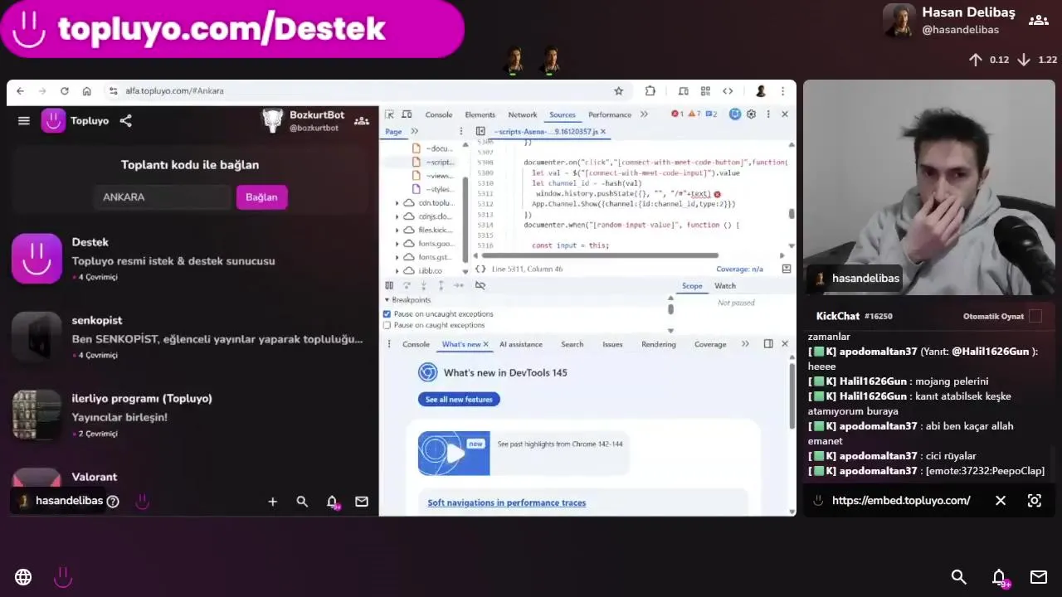Click the help question mark beside hasandelibas

[113, 502]
